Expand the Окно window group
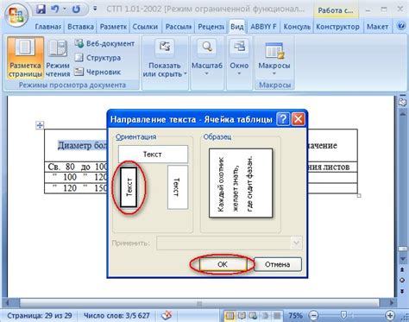 point(239,58)
